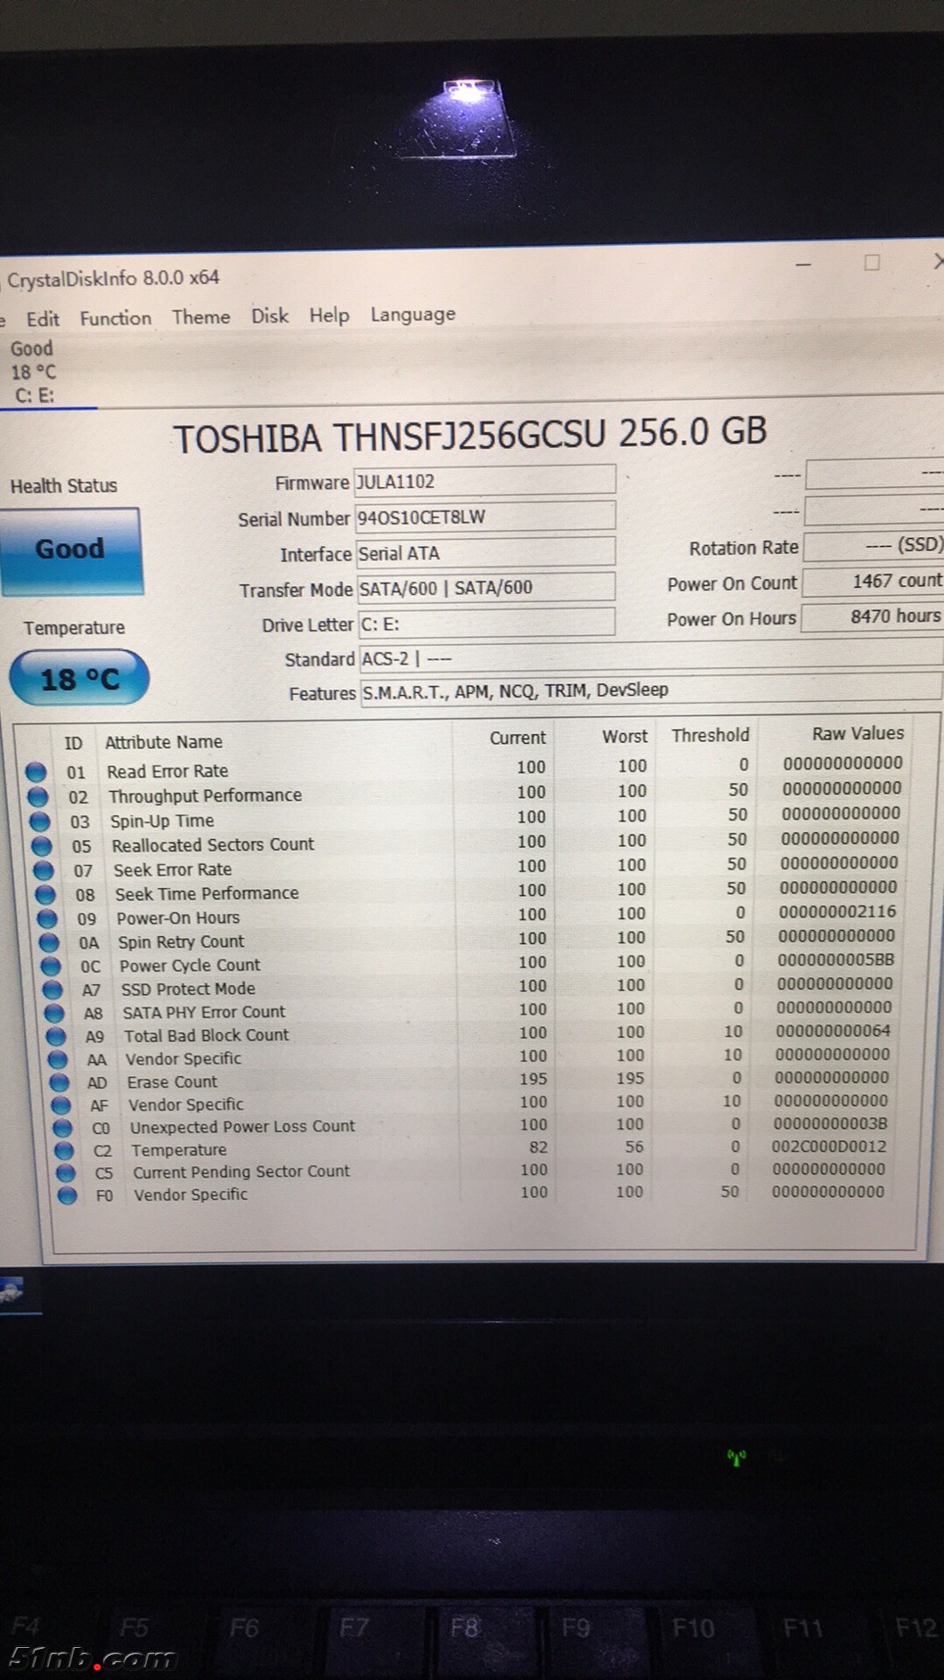Click current value 195 for Erase Count
Viewport: 944px width, 1680px height.
533,1079
